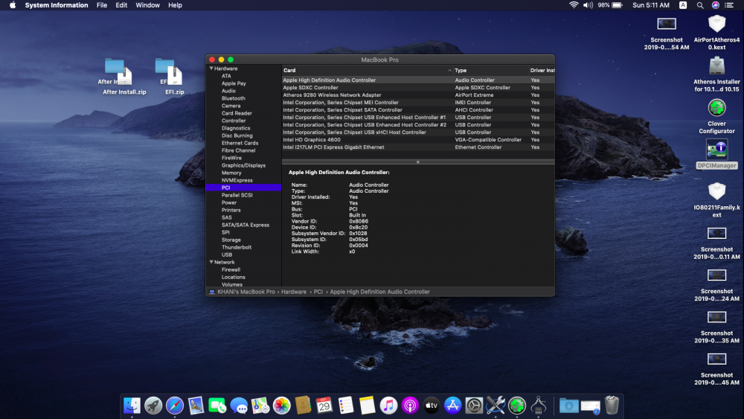Screen dimensions: 744x419
Task: Click the Type column header
Action: [x=490, y=70]
